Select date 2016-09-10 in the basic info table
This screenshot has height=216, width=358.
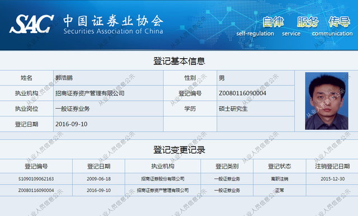point(71,124)
